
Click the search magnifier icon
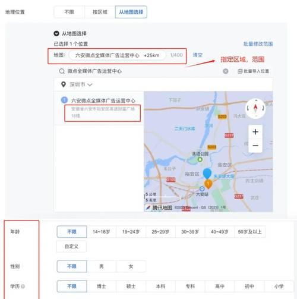pos(62,71)
